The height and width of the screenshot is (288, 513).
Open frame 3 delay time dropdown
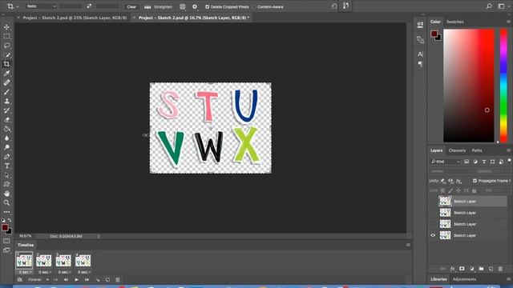coord(64,272)
